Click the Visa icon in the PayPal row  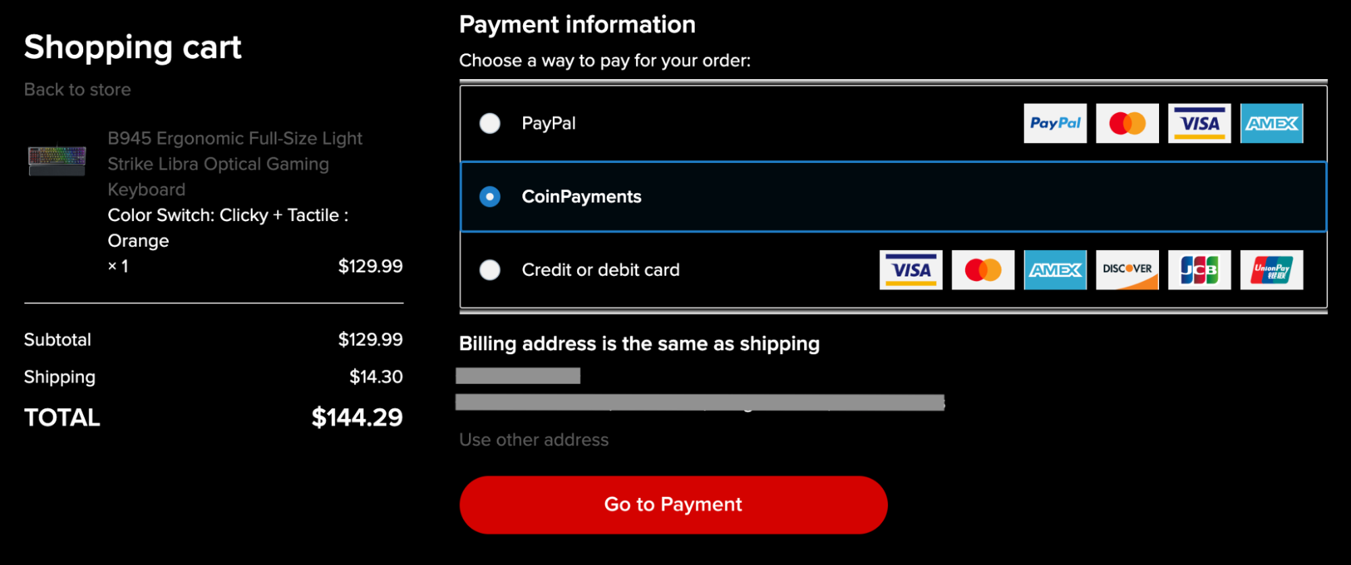pos(1199,123)
